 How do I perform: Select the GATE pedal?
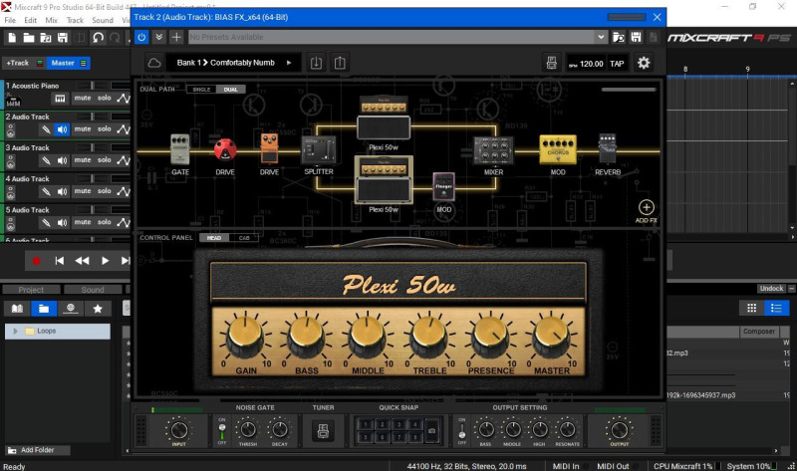(x=180, y=149)
